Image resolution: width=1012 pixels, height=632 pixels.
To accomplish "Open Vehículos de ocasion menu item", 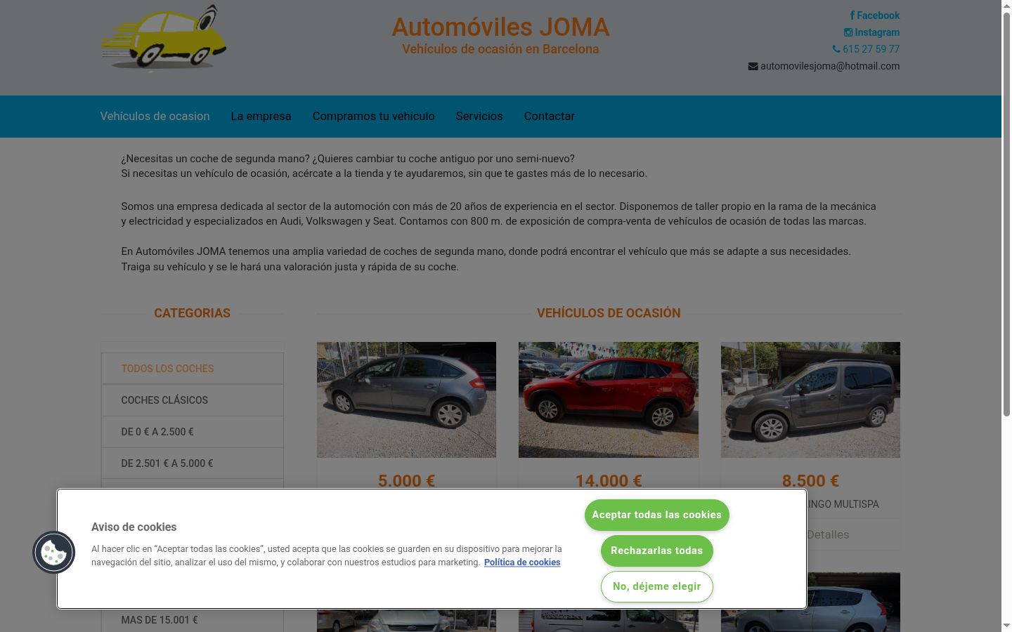I will click(x=155, y=117).
